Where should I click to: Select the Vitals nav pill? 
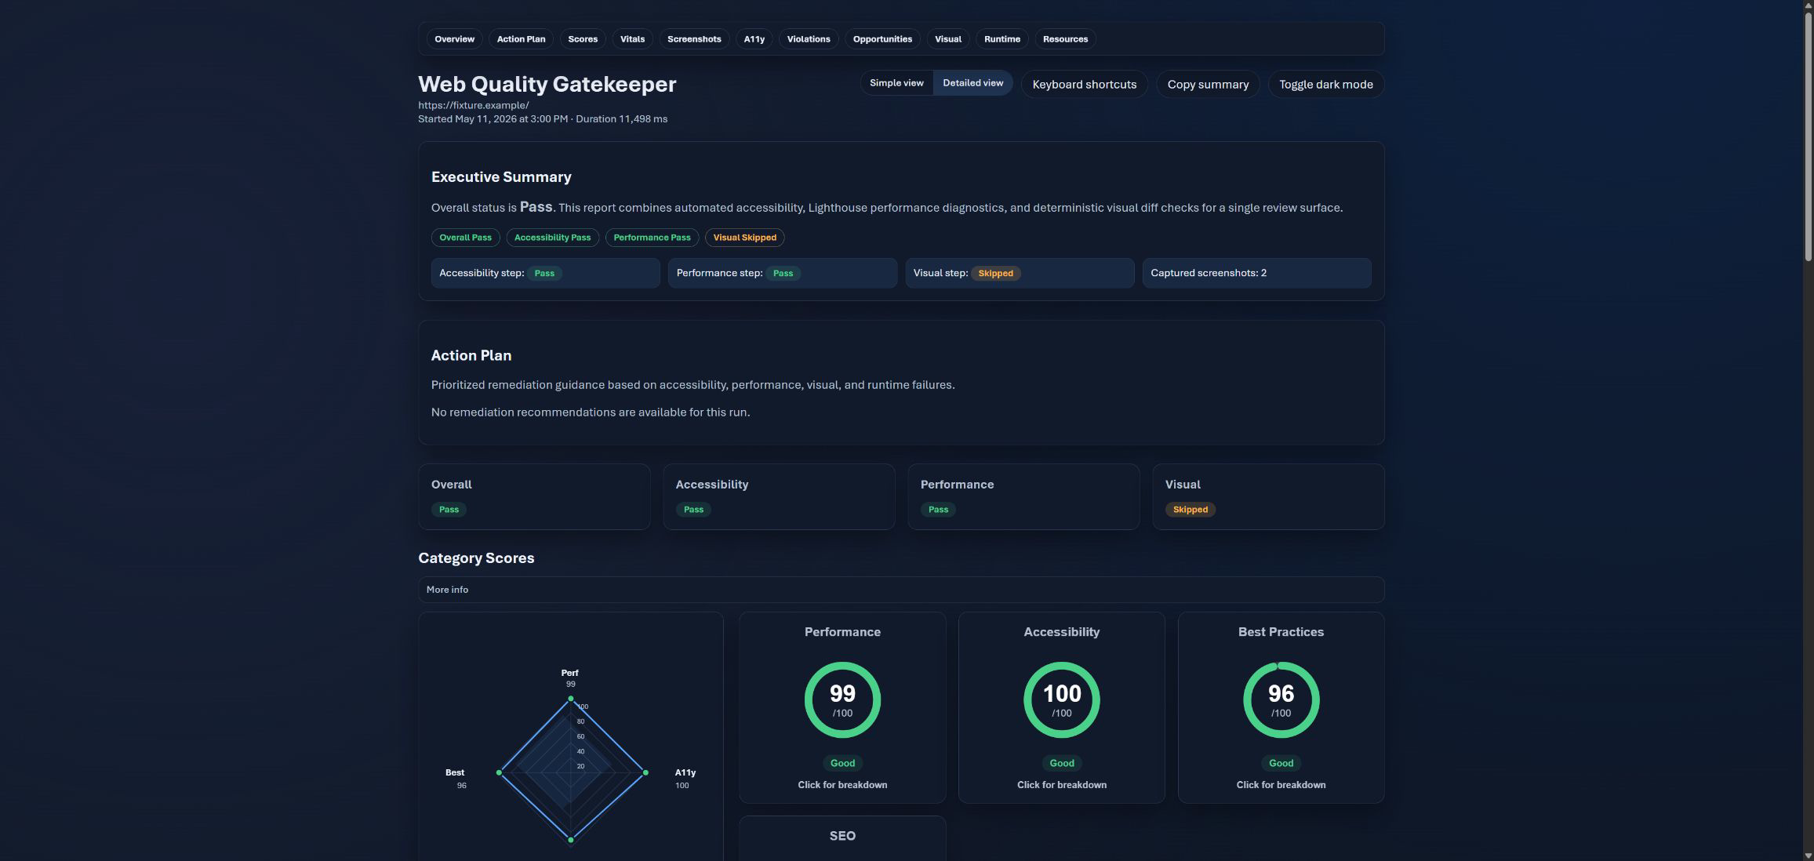pyautogui.click(x=632, y=39)
